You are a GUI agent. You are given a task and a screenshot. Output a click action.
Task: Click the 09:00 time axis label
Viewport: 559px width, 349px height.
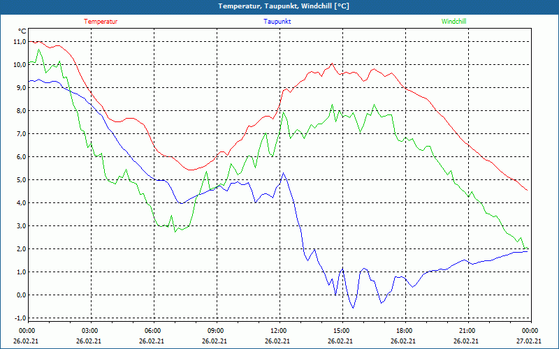tap(217, 331)
